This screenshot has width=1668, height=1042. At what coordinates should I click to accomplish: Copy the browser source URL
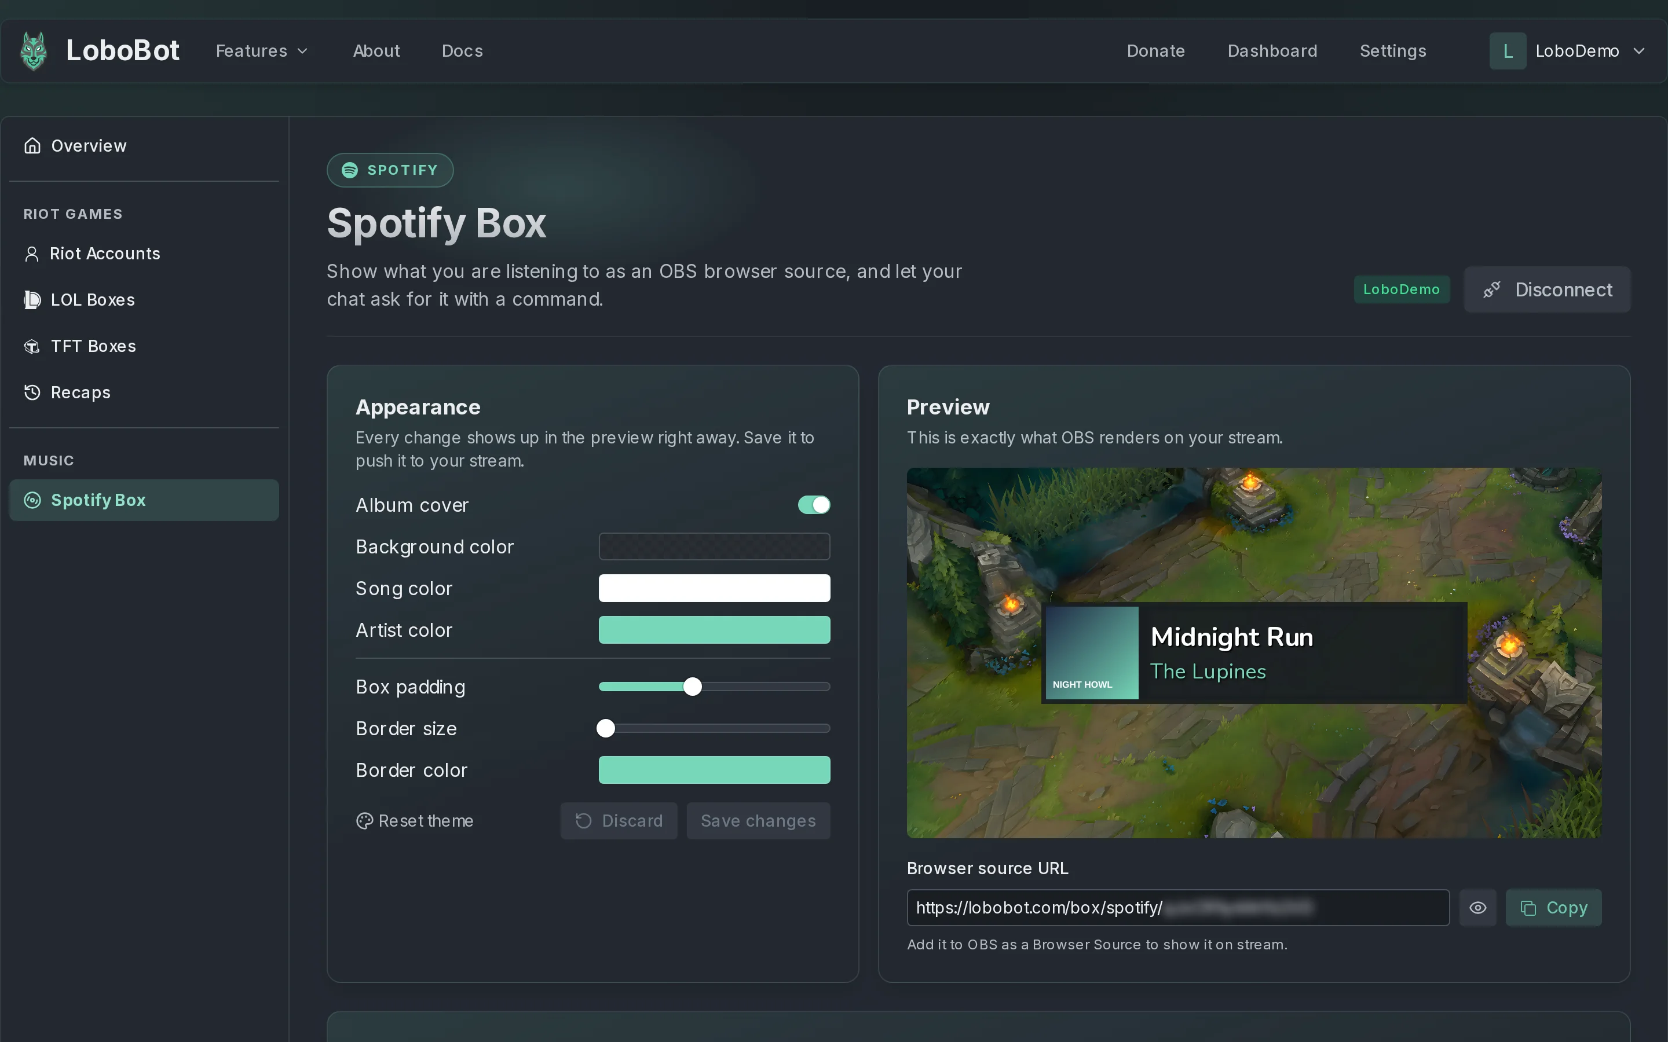(1553, 908)
